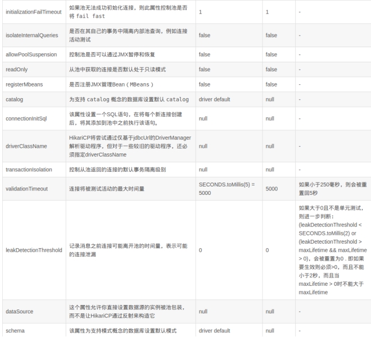This screenshot has width=371, height=337.
Task: Select the leakDetectionThreshold note mentioning maxLifetime
Action: coord(333,250)
